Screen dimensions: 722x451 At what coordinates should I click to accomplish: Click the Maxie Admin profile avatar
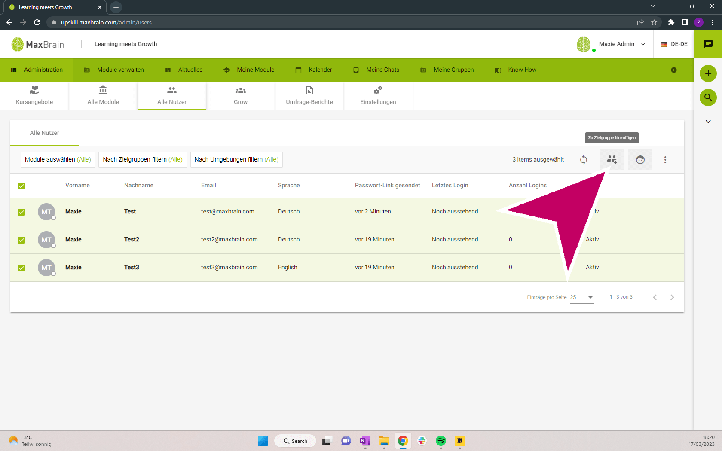[584, 44]
